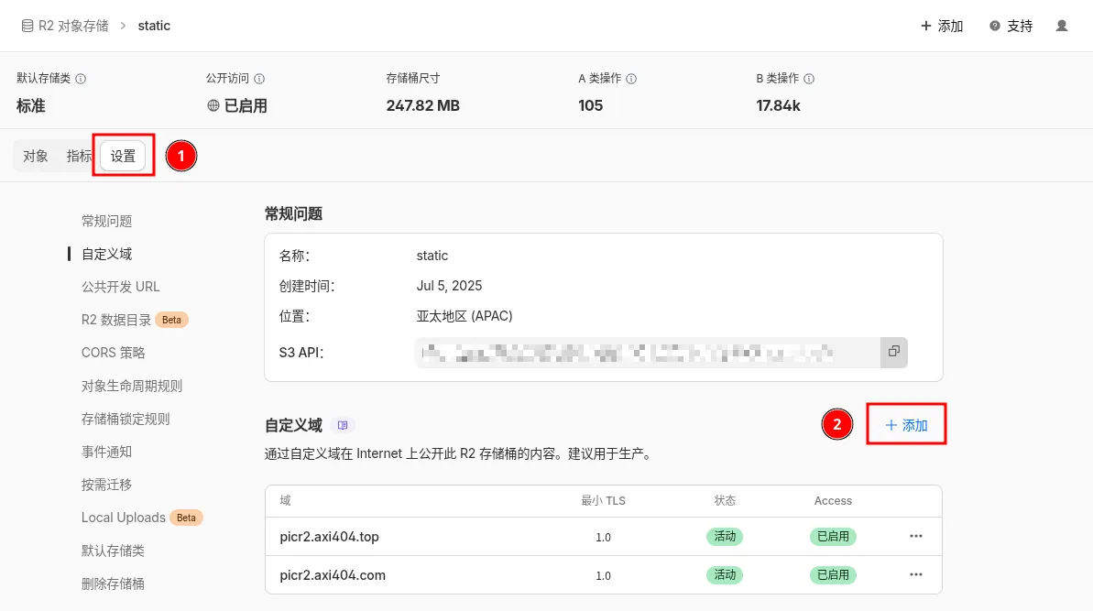Click info icon beside B 类操作
Image resolution: width=1093 pixels, height=611 pixels.
coord(809,79)
